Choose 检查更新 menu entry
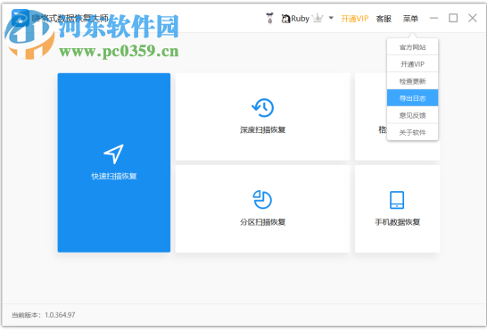The height and width of the screenshot is (332, 487). [412, 81]
